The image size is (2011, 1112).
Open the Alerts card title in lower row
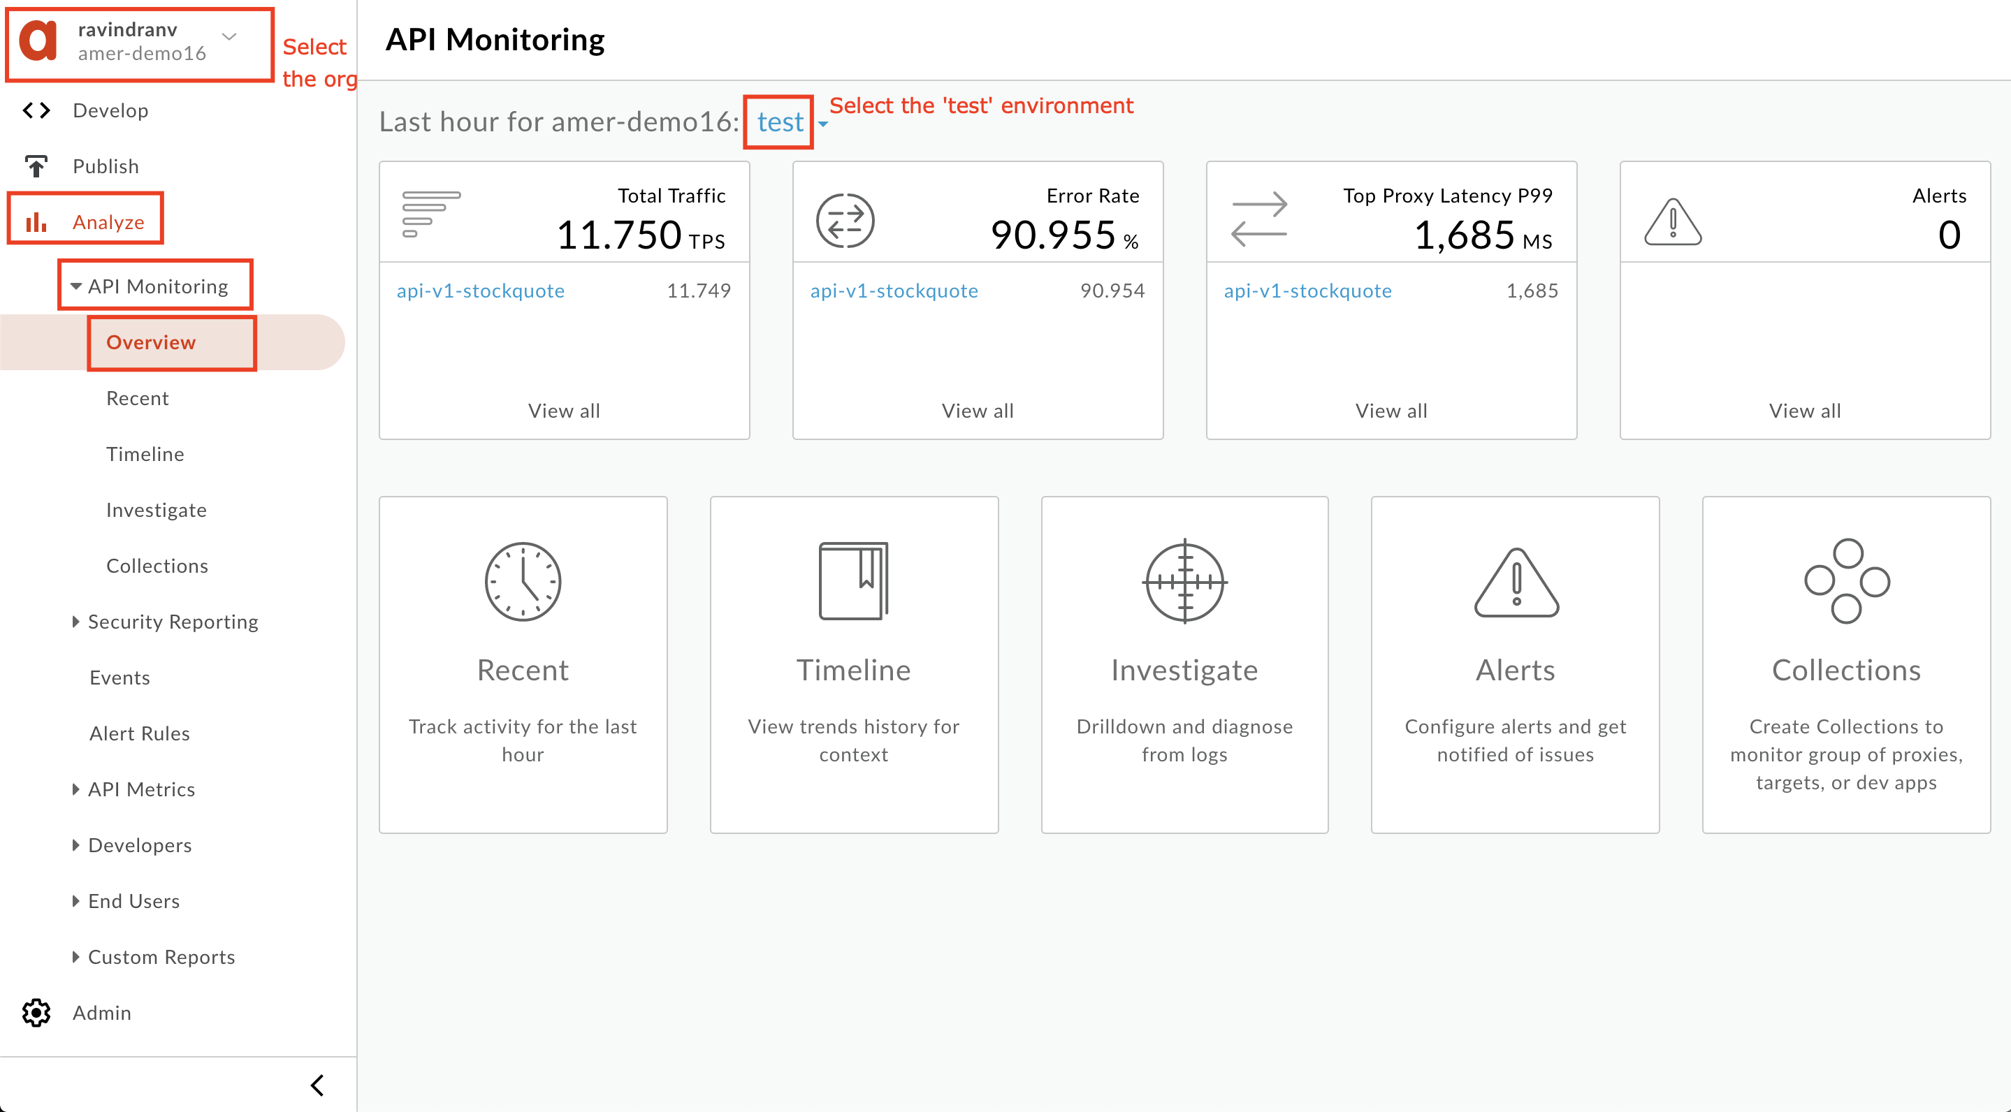tap(1516, 671)
